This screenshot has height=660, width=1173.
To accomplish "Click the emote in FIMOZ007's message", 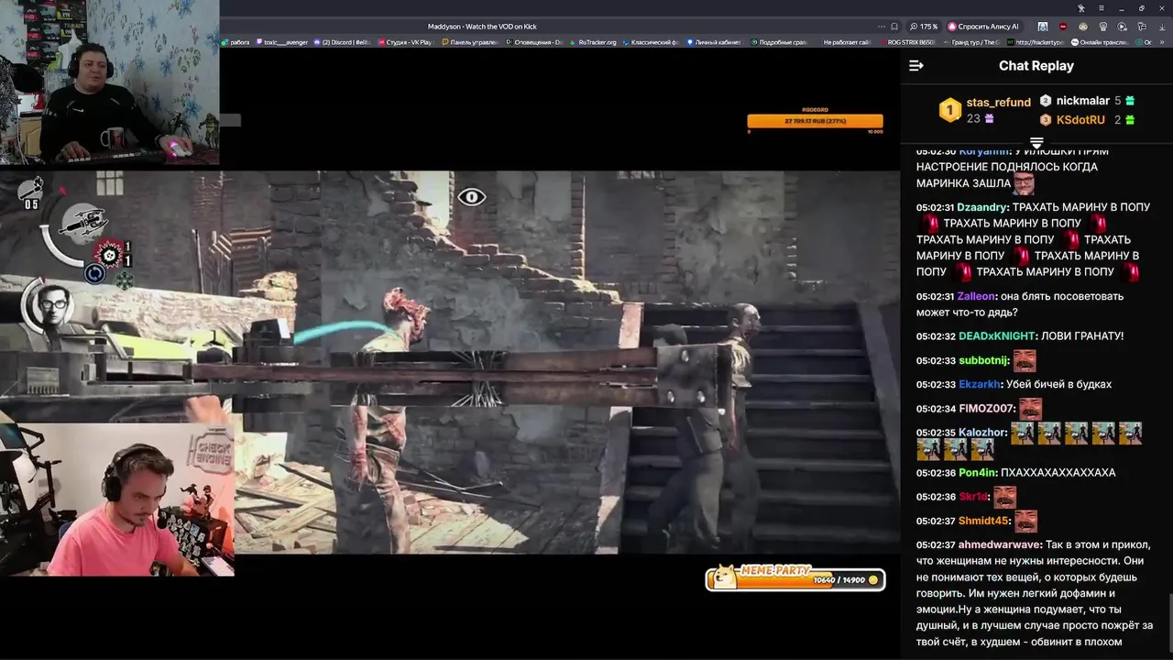I will pyautogui.click(x=1030, y=409).
